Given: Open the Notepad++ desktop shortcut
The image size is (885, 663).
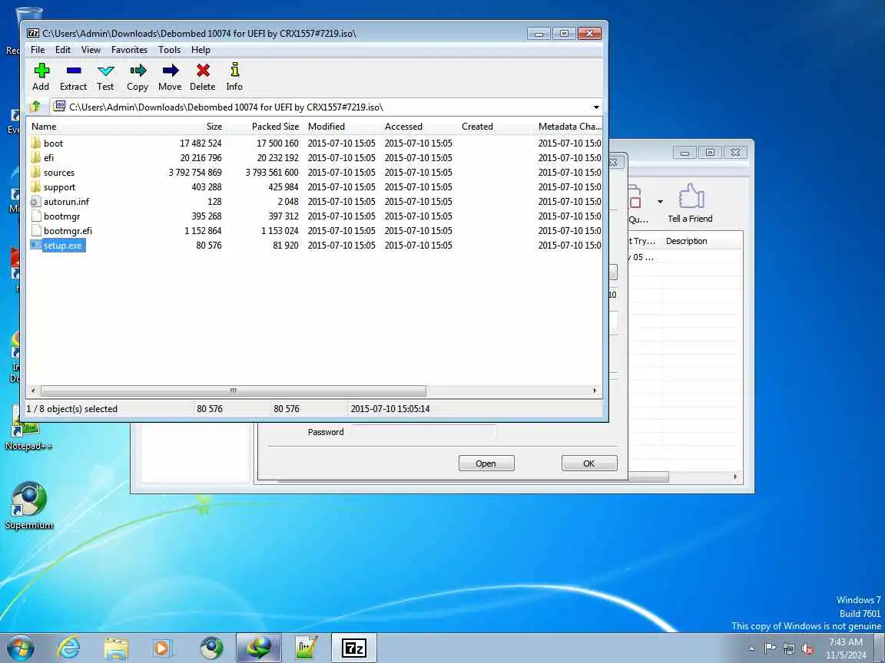Looking at the screenshot, I should 28,428.
